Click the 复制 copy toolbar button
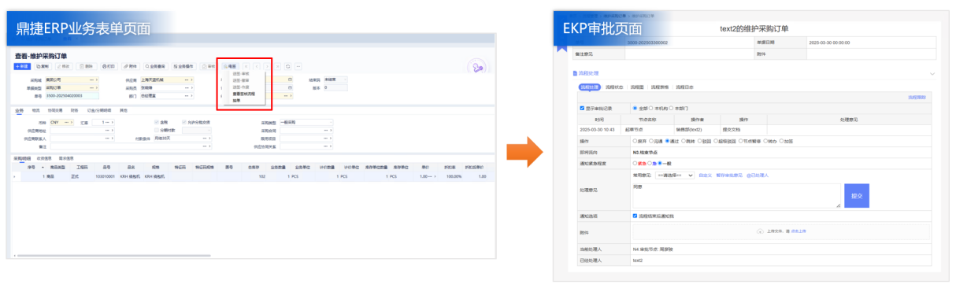The width and height of the screenshot is (956, 303). point(43,66)
